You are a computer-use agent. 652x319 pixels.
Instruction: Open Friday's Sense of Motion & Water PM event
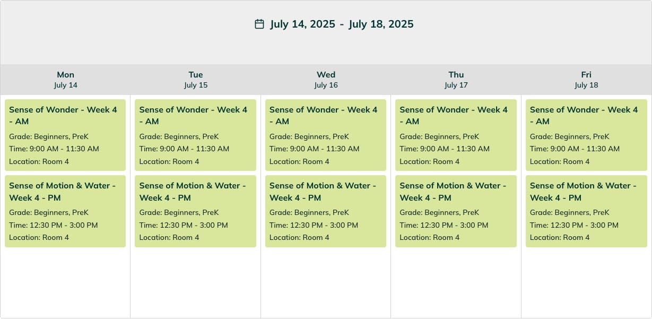click(x=586, y=211)
